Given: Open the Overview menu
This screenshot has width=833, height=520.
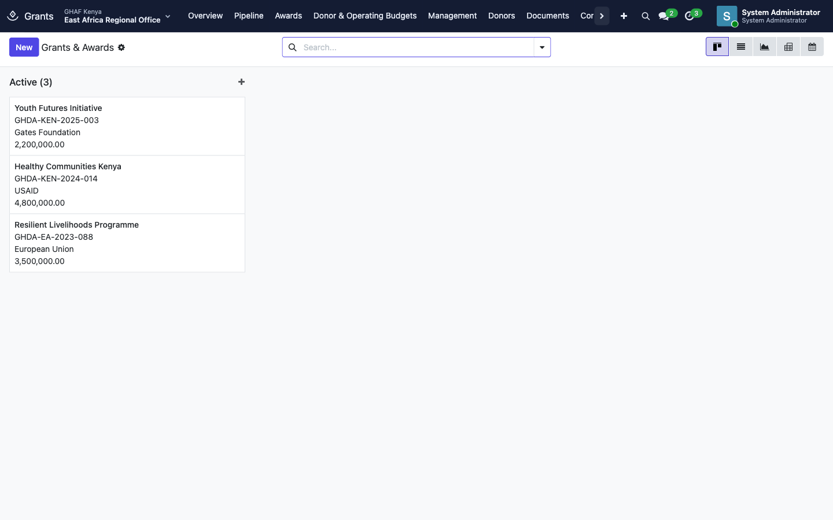Looking at the screenshot, I should pyautogui.click(x=205, y=16).
